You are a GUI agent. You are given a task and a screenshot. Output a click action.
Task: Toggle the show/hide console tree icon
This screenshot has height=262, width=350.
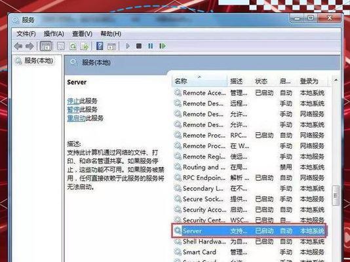[45, 46]
